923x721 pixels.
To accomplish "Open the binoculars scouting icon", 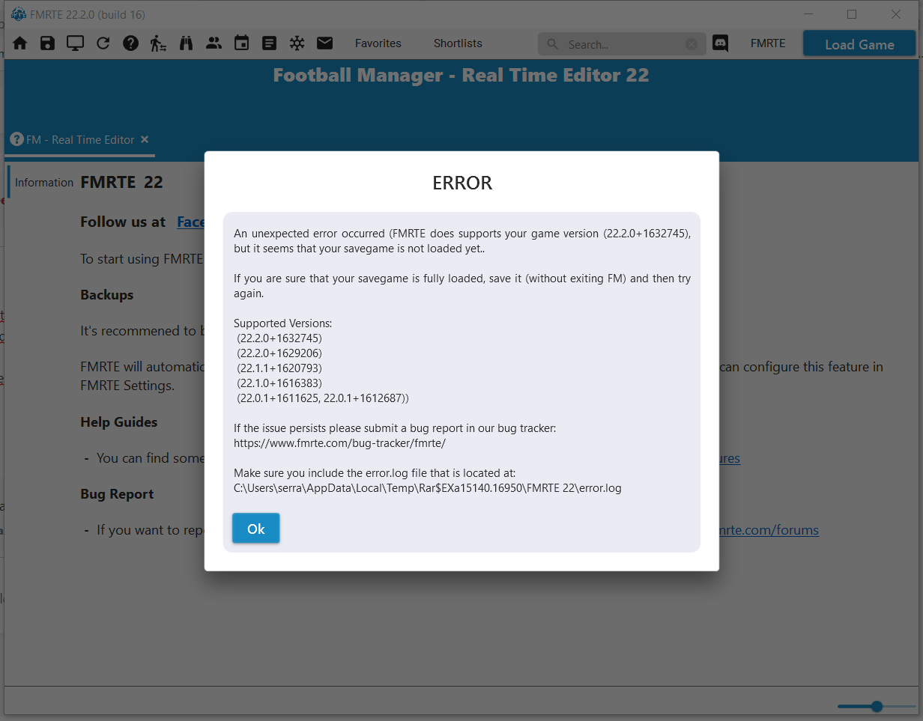I will tap(186, 43).
